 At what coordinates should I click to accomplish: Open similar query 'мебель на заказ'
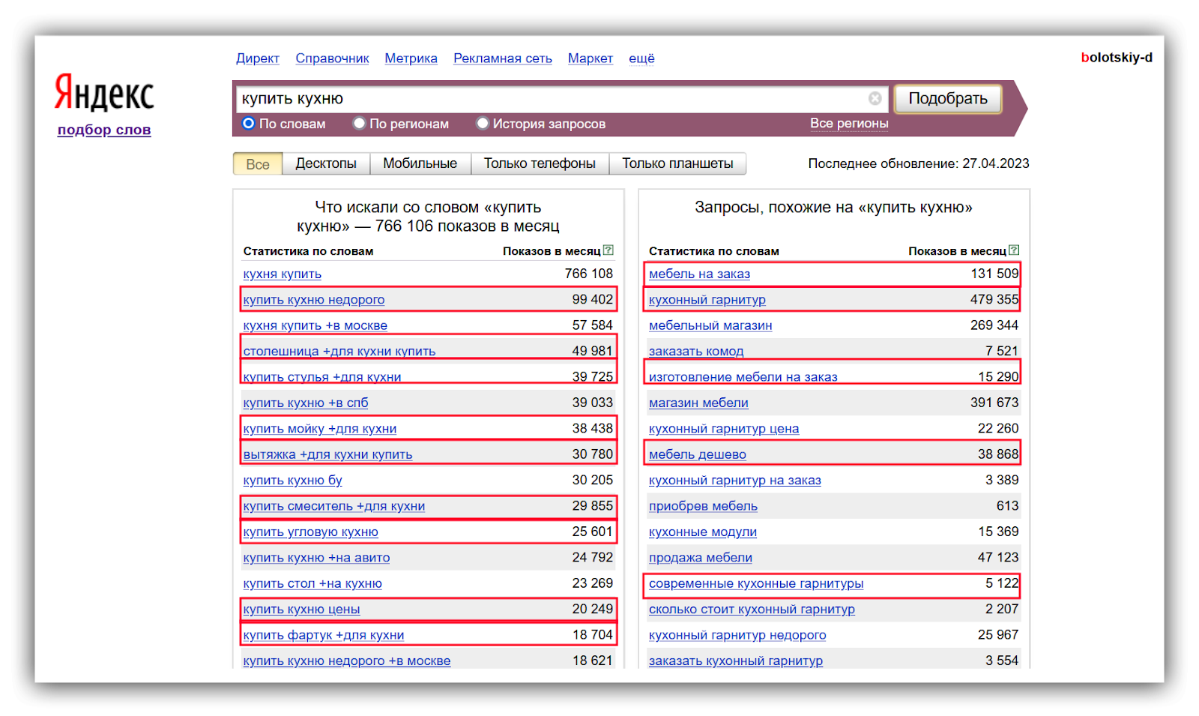point(700,274)
